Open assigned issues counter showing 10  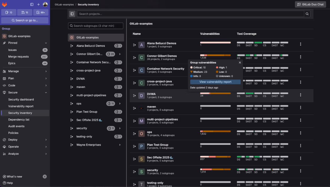[9, 12]
